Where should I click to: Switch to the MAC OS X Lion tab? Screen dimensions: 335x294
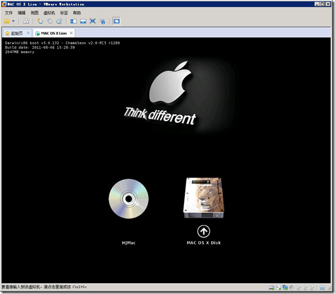54,33
